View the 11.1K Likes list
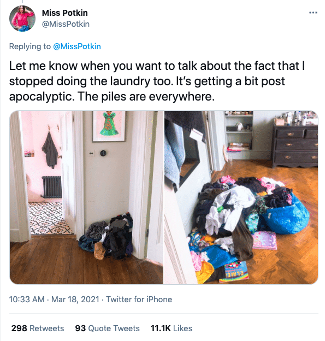The width and height of the screenshot is (325, 341). coord(172,328)
